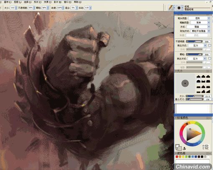
Task: Choose the yellow mixer color swatch
Action: click(183, 157)
